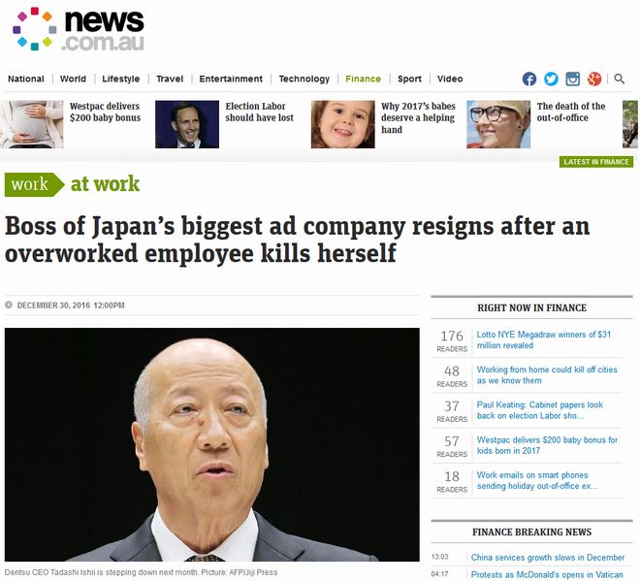Screen dimensions: 640x581
Task: Read Lotto NYE Megadraw winners article
Action: tap(544, 339)
